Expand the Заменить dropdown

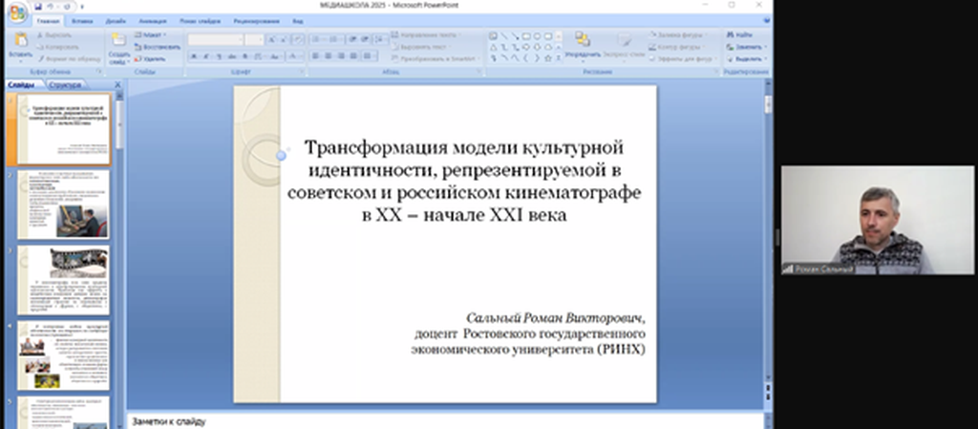750,47
